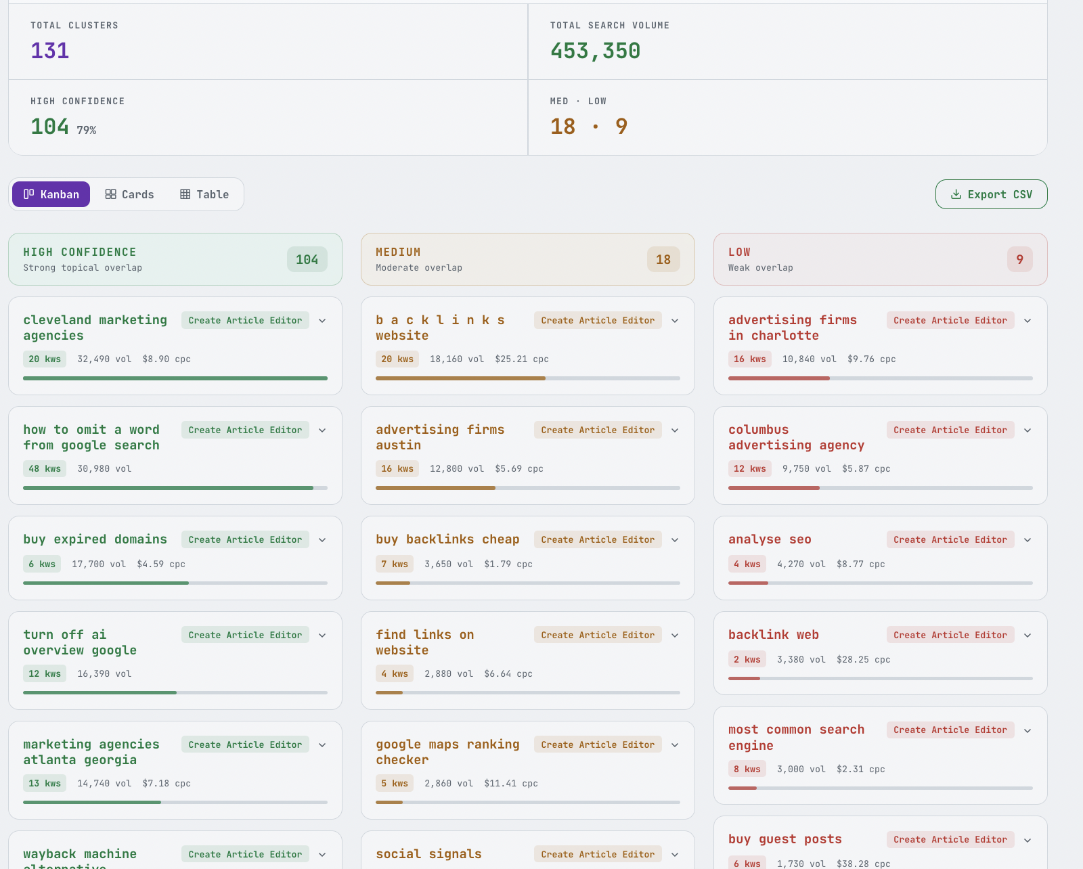Expand the analyse seo card chevron
The image size is (1083, 869).
[x=1027, y=540]
